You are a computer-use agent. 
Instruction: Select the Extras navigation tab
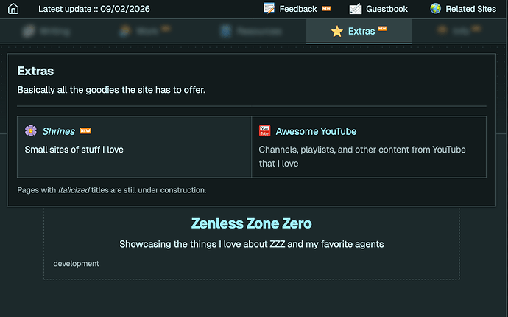[359, 32]
